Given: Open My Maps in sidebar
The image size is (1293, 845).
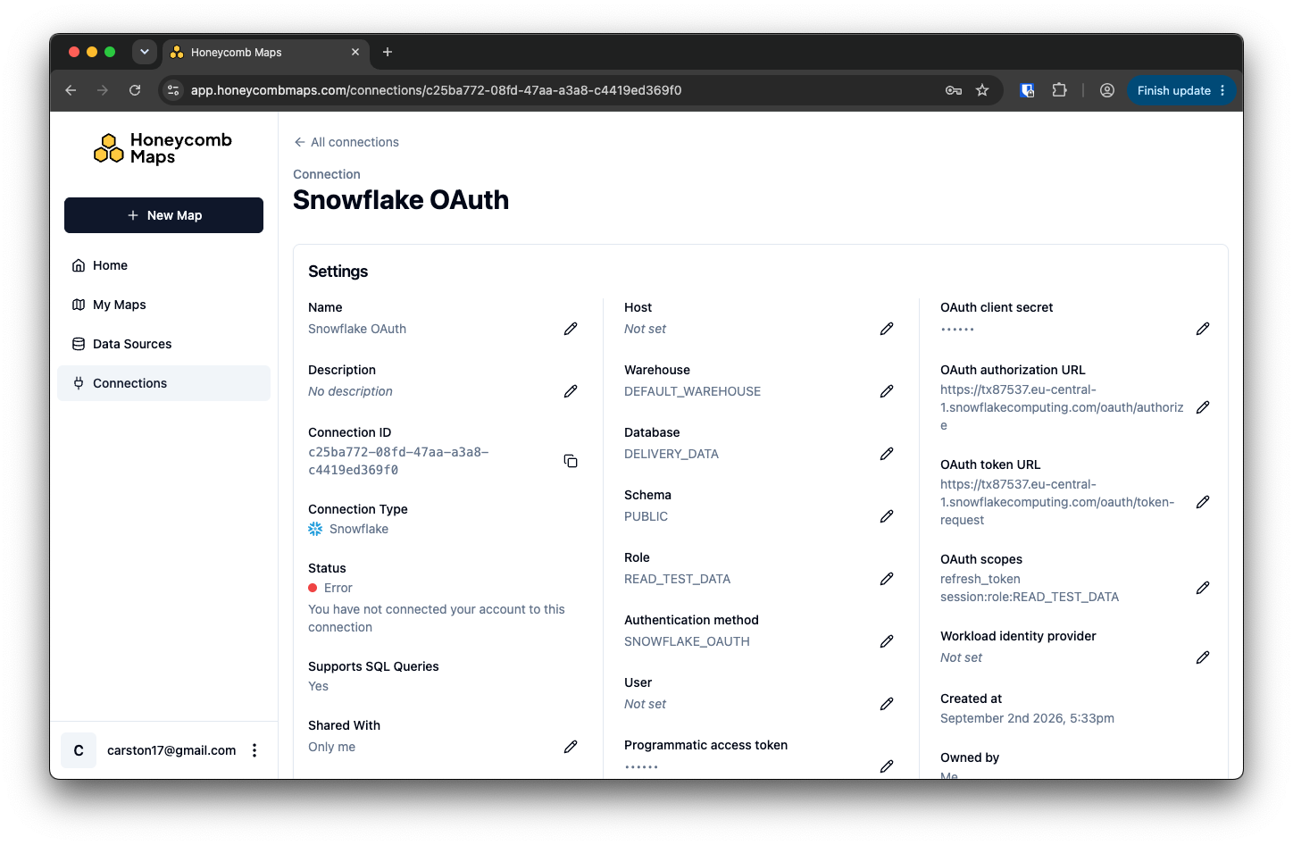Looking at the screenshot, I should point(163,305).
